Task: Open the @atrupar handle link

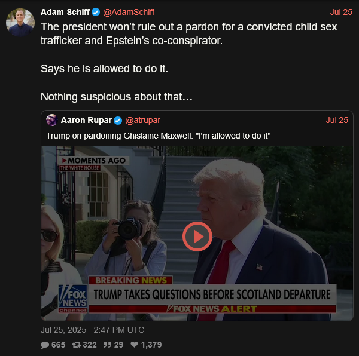Action: (142, 120)
